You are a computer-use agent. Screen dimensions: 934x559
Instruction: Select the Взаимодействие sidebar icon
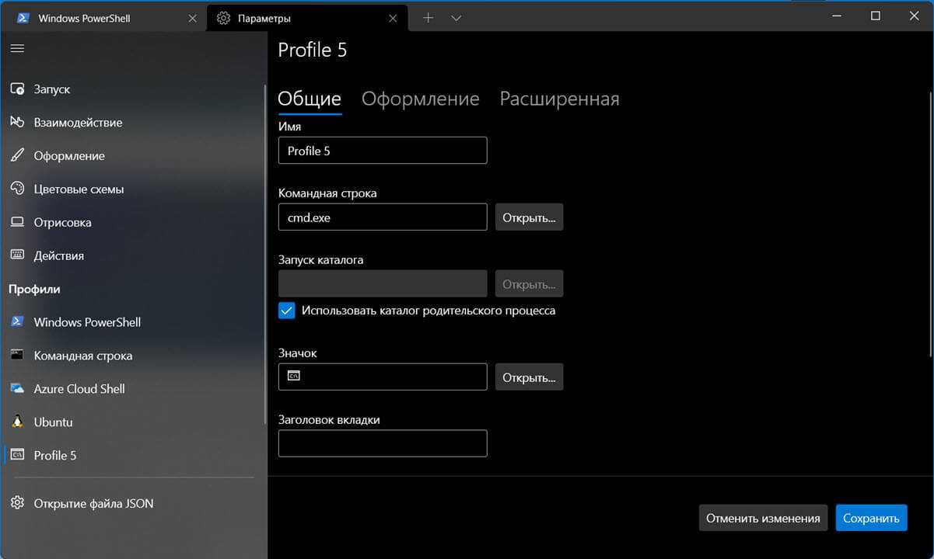[x=17, y=123]
